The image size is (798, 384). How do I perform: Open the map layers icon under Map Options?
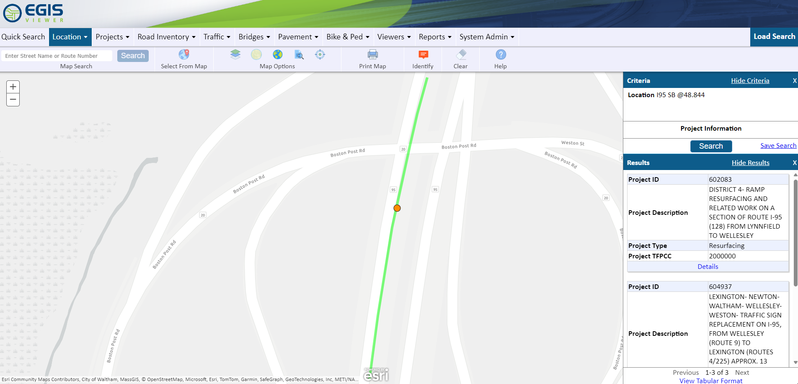(x=235, y=55)
